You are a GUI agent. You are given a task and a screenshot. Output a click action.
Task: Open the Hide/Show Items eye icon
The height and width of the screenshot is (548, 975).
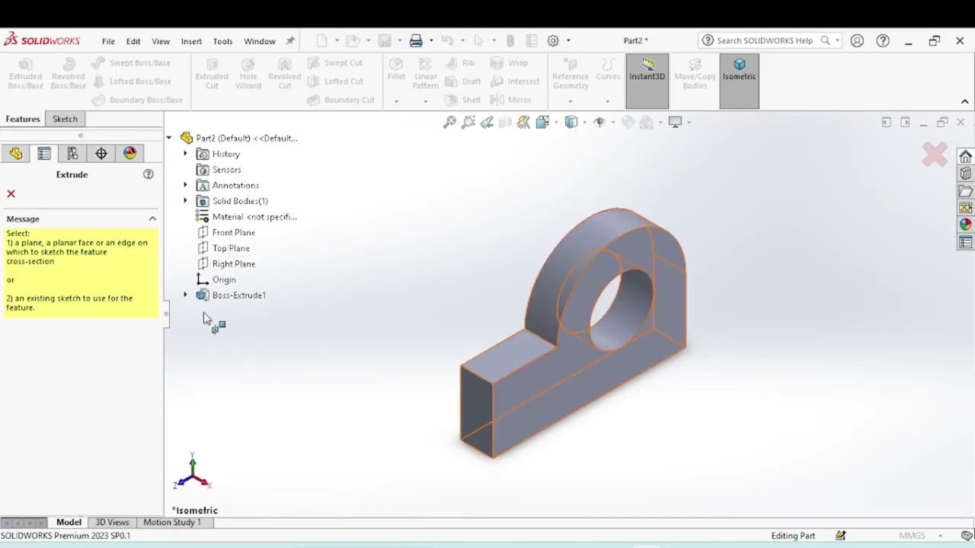coord(599,122)
